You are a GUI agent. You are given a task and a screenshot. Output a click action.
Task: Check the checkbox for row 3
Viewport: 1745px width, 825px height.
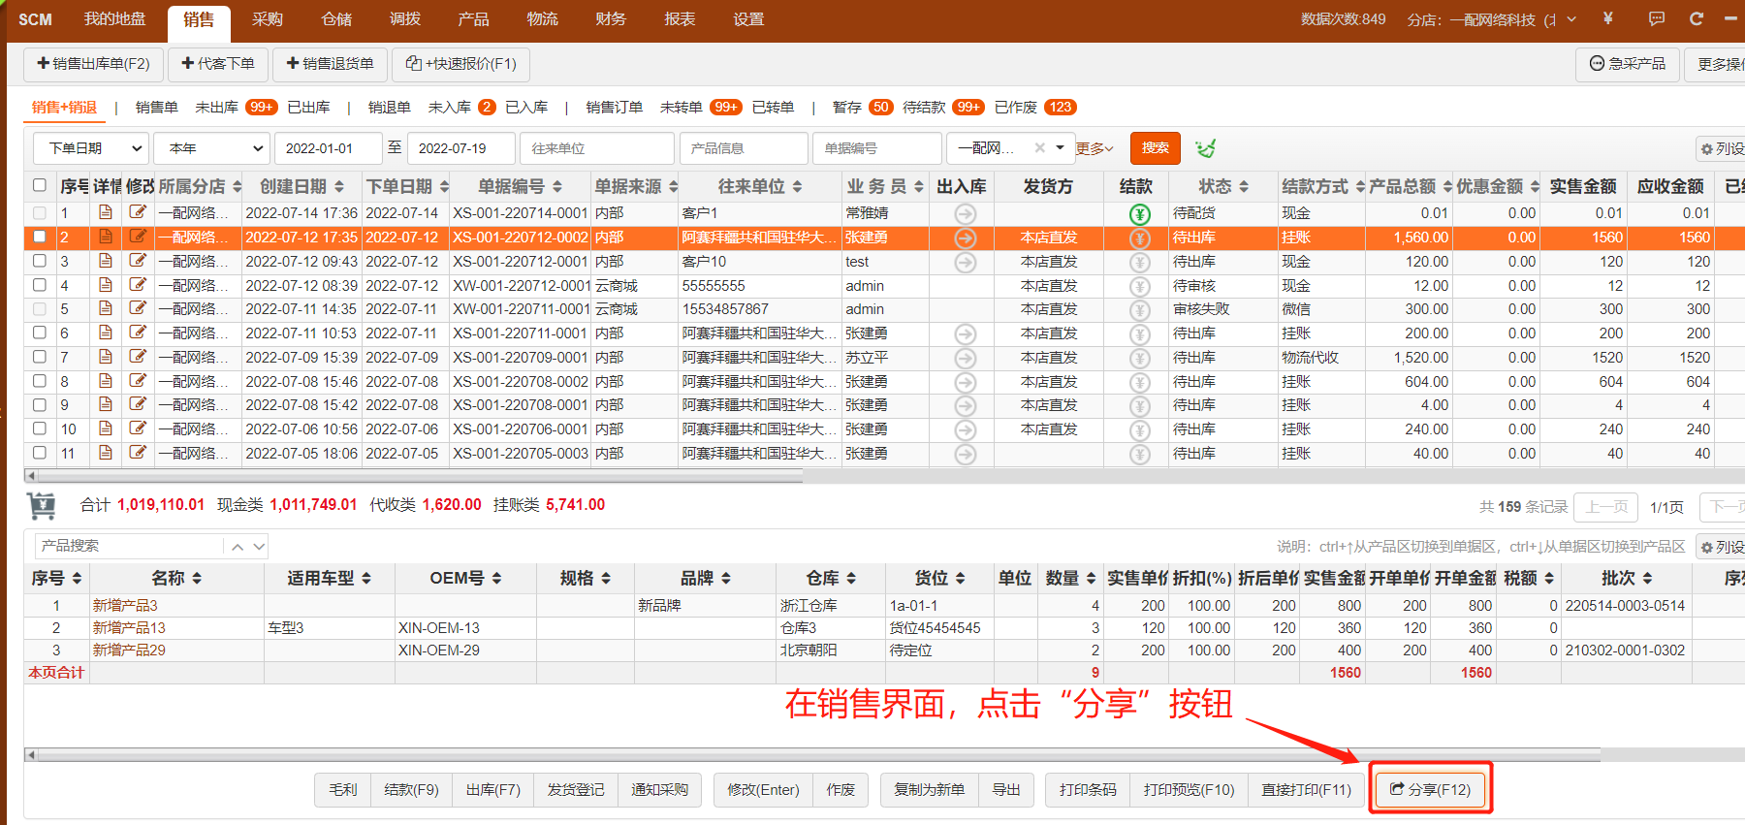tap(40, 261)
